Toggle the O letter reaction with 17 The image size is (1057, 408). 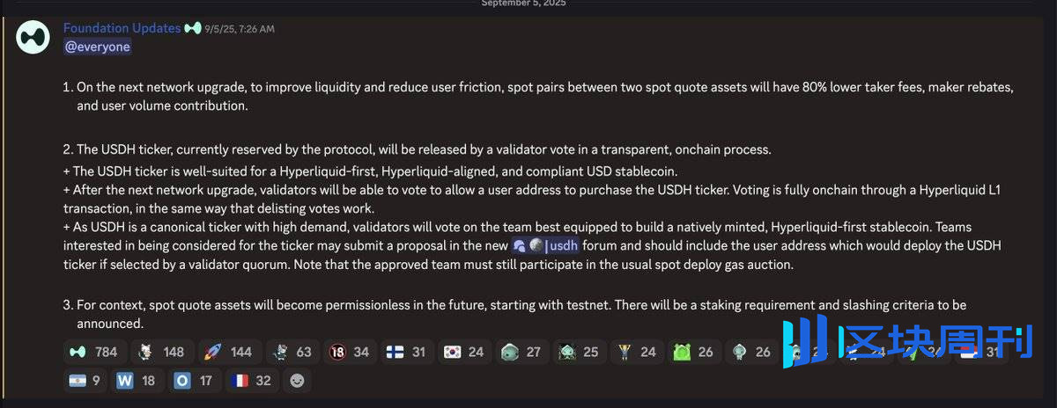point(192,381)
